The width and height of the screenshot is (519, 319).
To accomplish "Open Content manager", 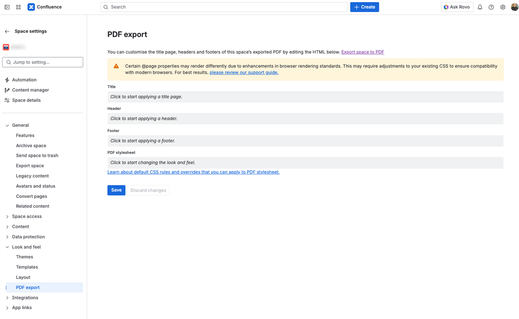I will [31, 90].
